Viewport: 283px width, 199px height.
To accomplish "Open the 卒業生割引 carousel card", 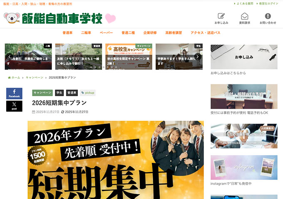I will coord(28,57).
